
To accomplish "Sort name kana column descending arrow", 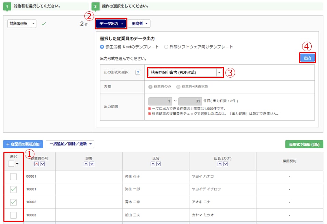I will pos(225,164).
